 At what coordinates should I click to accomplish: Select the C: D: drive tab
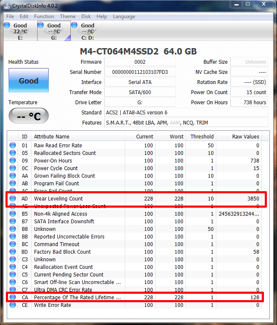click(88, 31)
